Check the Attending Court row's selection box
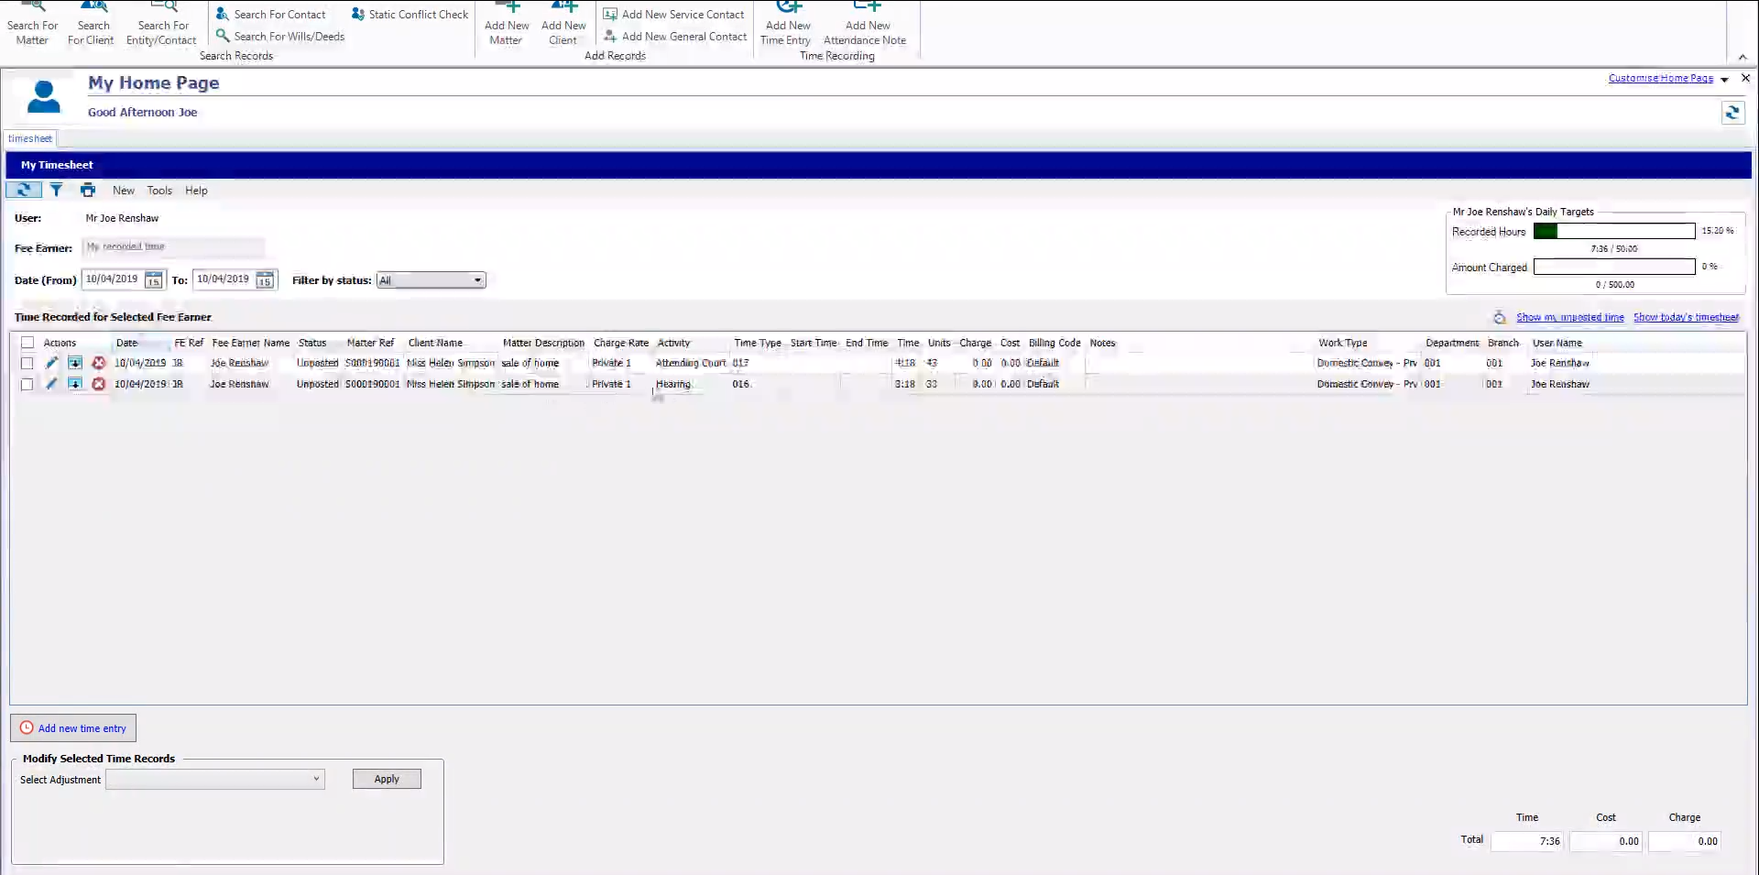The width and height of the screenshot is (1759, 875). point(27,363)
